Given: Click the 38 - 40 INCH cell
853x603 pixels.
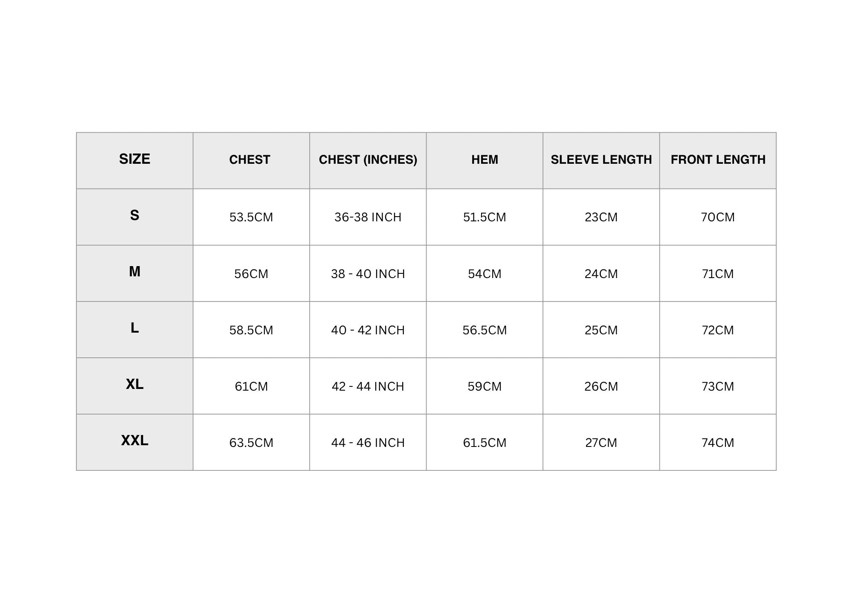Looking at the screenshot, I should 368,274.
